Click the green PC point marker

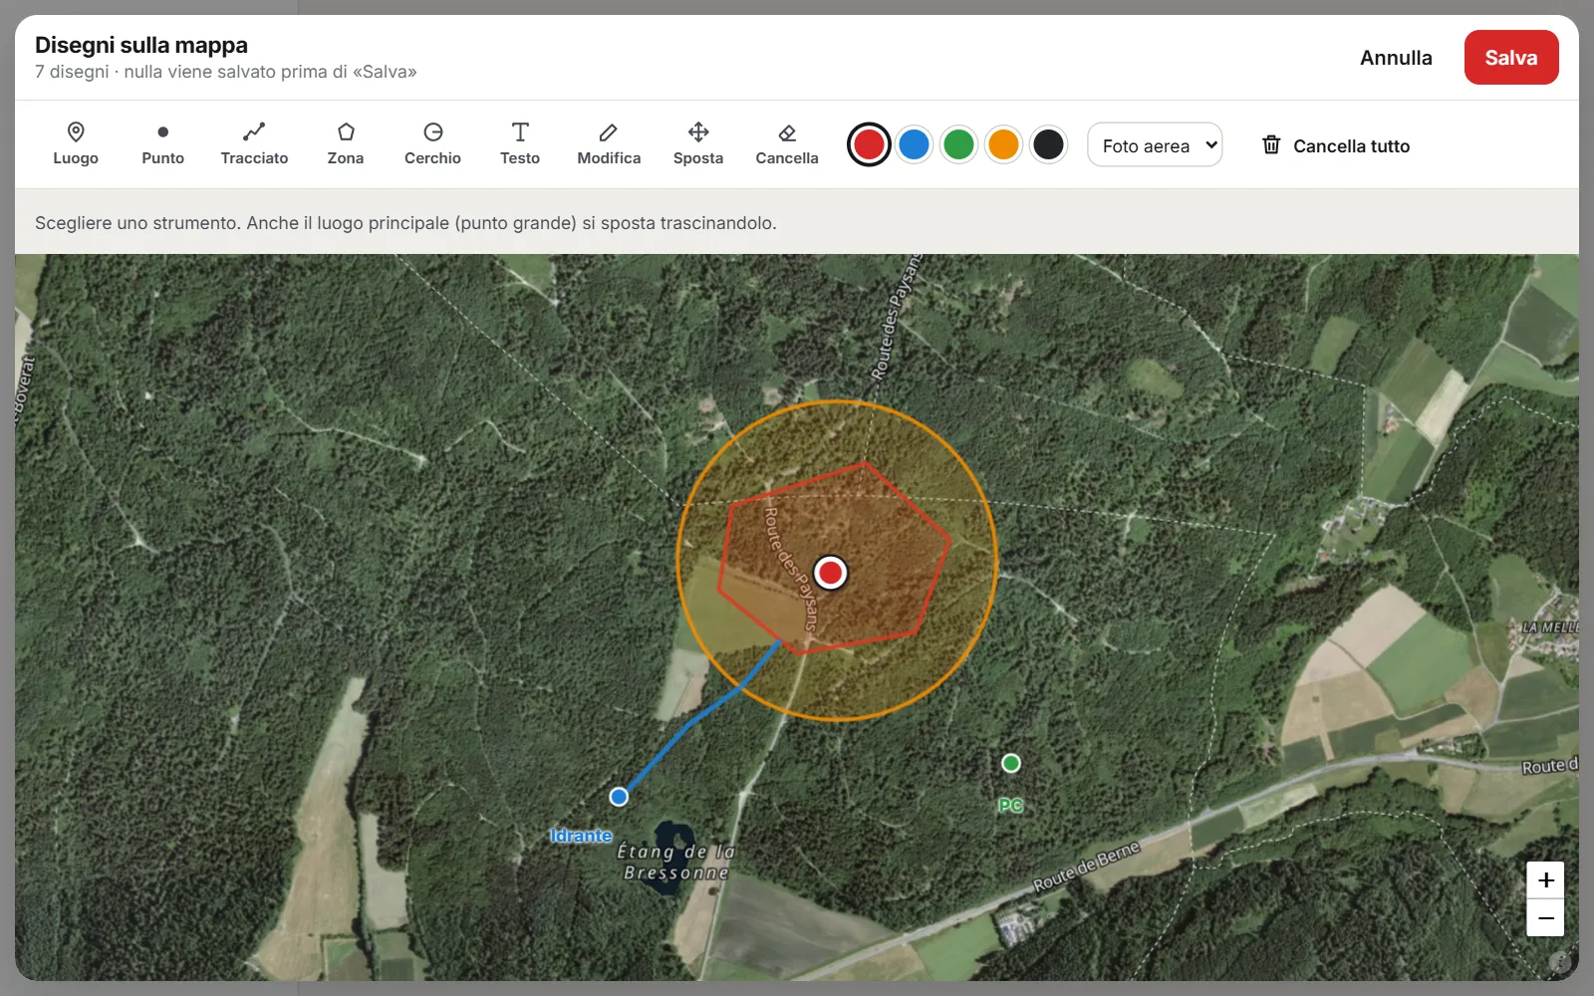[x=1011, y=763]
